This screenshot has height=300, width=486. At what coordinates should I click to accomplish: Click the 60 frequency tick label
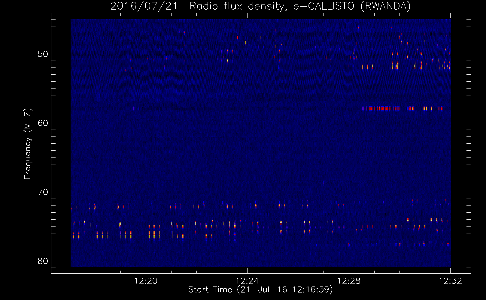pos(43,123)
